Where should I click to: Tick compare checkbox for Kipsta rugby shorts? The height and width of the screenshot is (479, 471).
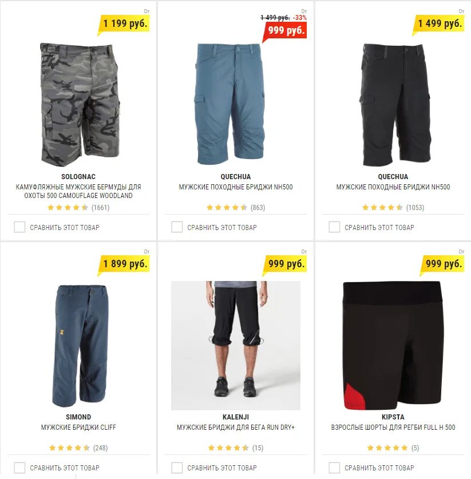334,468
